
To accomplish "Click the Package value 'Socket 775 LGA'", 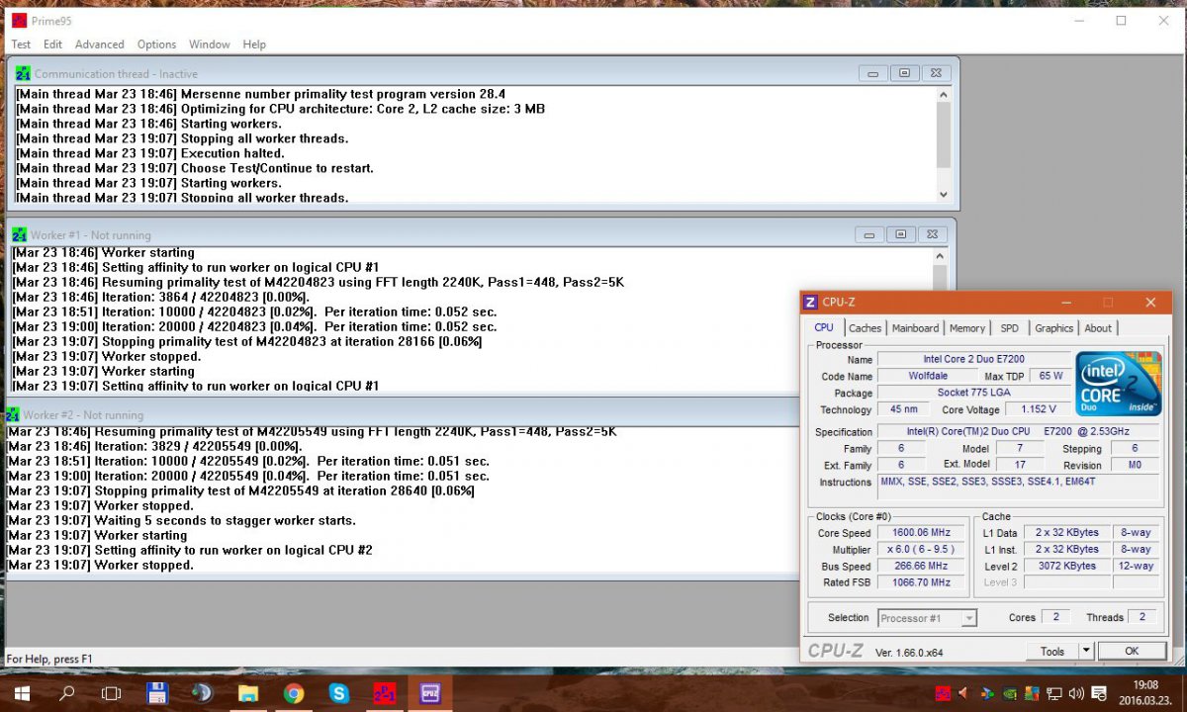I will (x=973, y=393).
